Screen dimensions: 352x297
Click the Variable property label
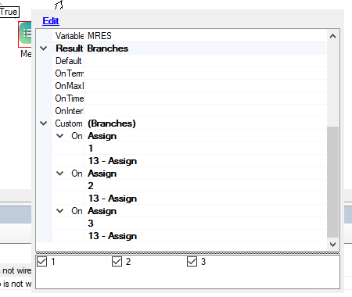point(70,36)
